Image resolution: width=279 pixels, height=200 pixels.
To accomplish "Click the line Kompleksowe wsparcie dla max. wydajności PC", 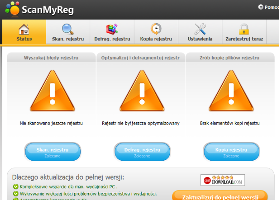I will [x=69, y=187].
